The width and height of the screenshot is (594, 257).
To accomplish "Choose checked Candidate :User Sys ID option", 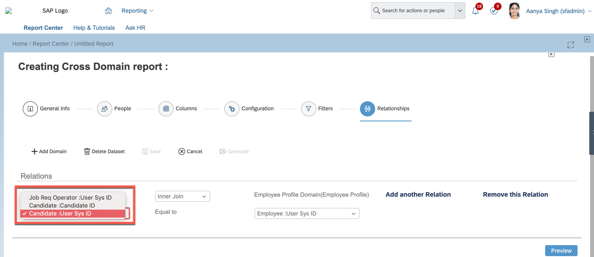I will (x=73, y=213).
